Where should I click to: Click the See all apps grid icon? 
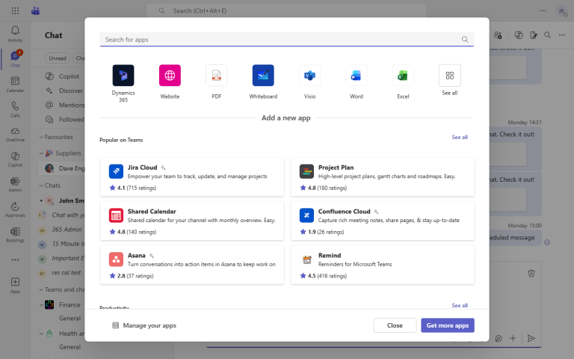point(449,76)
